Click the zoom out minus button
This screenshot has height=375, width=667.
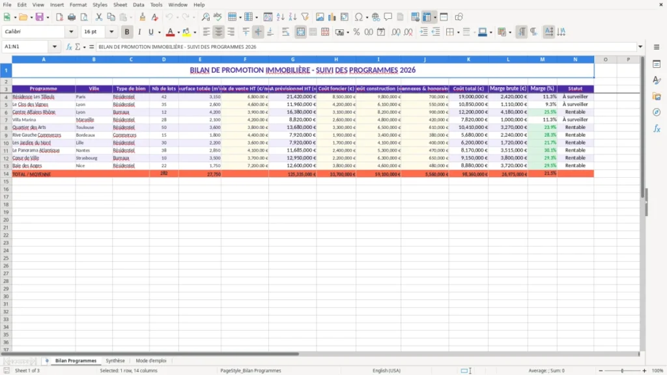tap(601, 370)
